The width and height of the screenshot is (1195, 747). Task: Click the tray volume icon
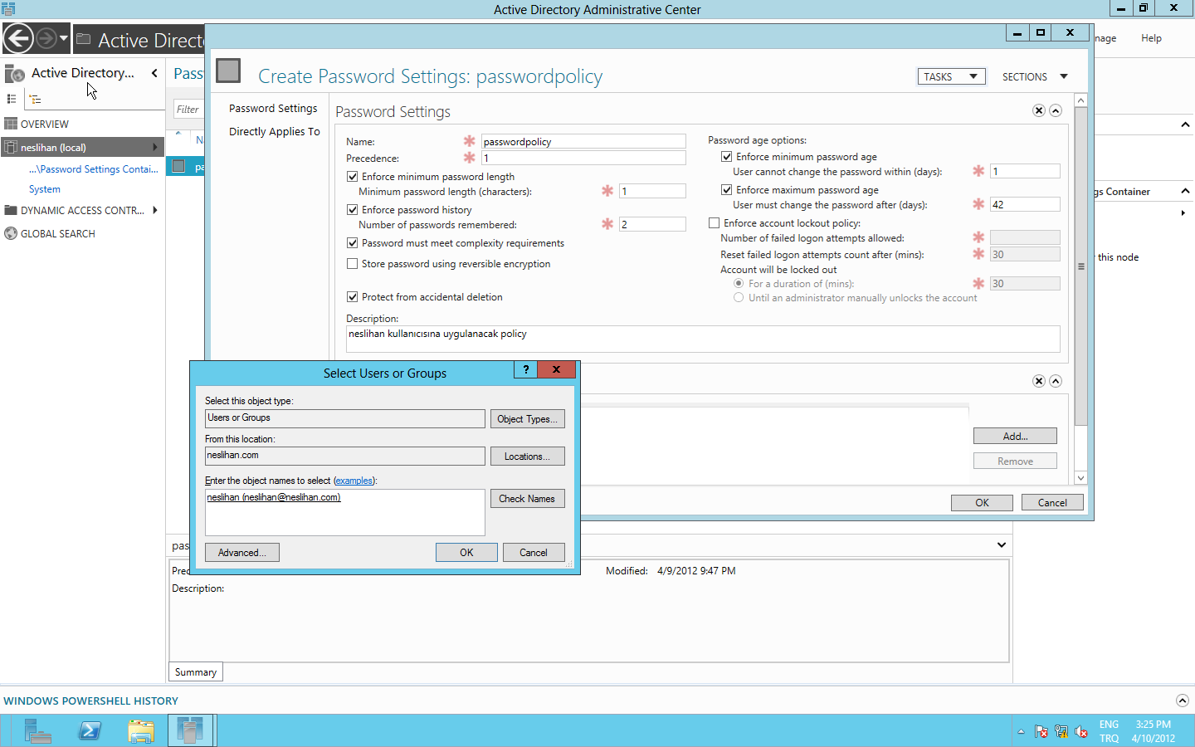1080,731
